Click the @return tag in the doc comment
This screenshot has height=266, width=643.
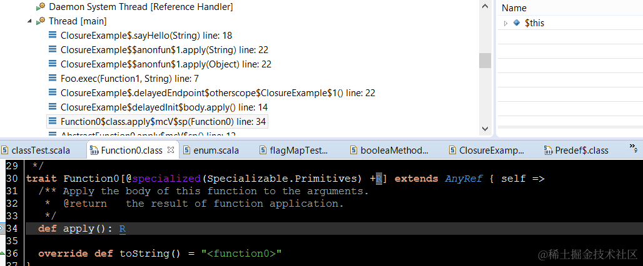(85, 204)
